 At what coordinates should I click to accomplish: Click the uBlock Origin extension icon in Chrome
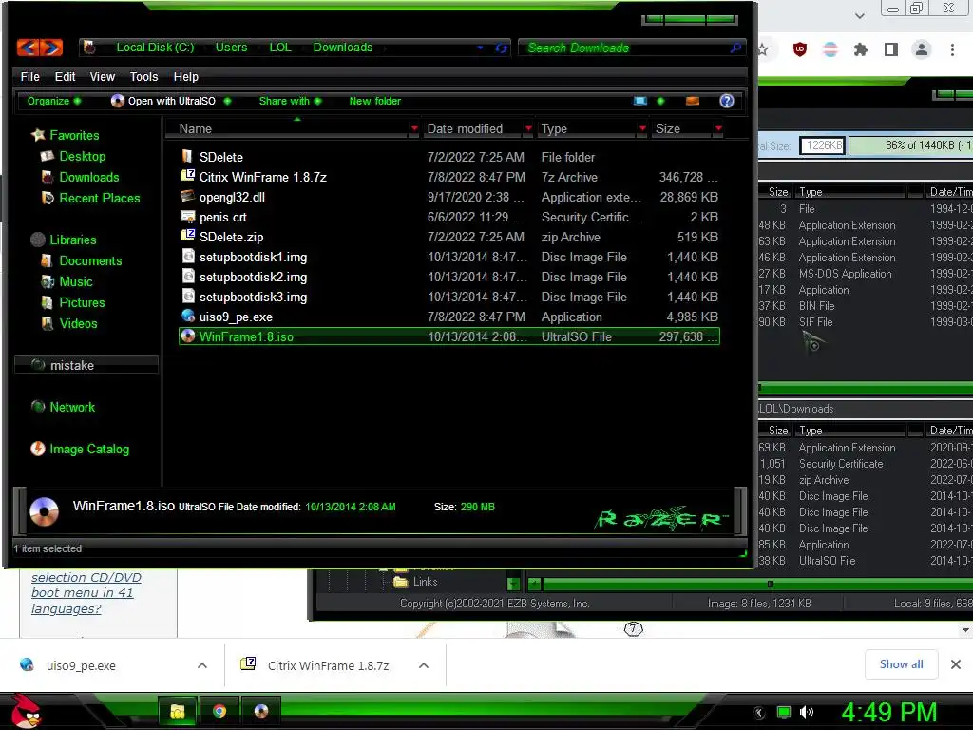tap(800, 49)
